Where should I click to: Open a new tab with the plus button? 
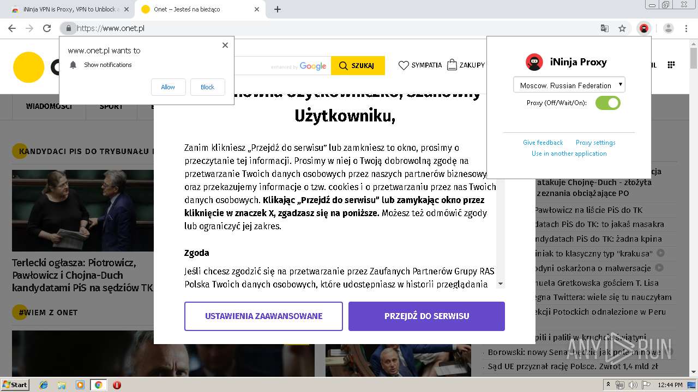click(x=278, y=9)
